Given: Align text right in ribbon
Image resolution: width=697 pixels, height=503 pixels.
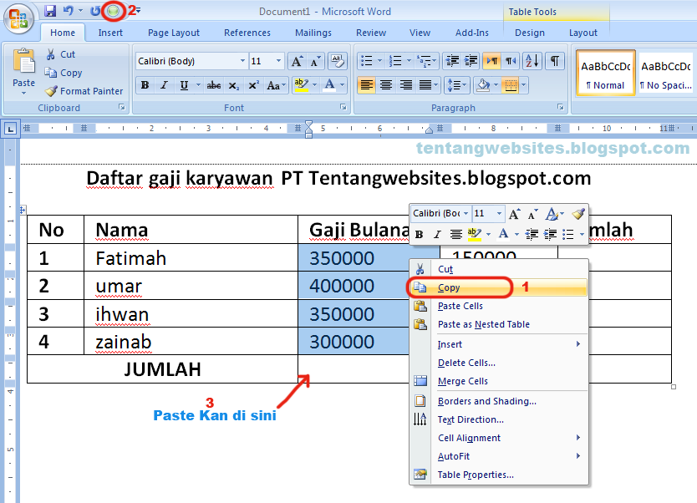Looking at the screenshot, I should pyautogui.click(x=405, y=85).
